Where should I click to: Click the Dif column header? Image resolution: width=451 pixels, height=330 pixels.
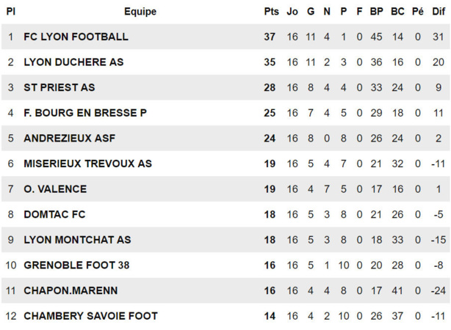coord(439,12)
